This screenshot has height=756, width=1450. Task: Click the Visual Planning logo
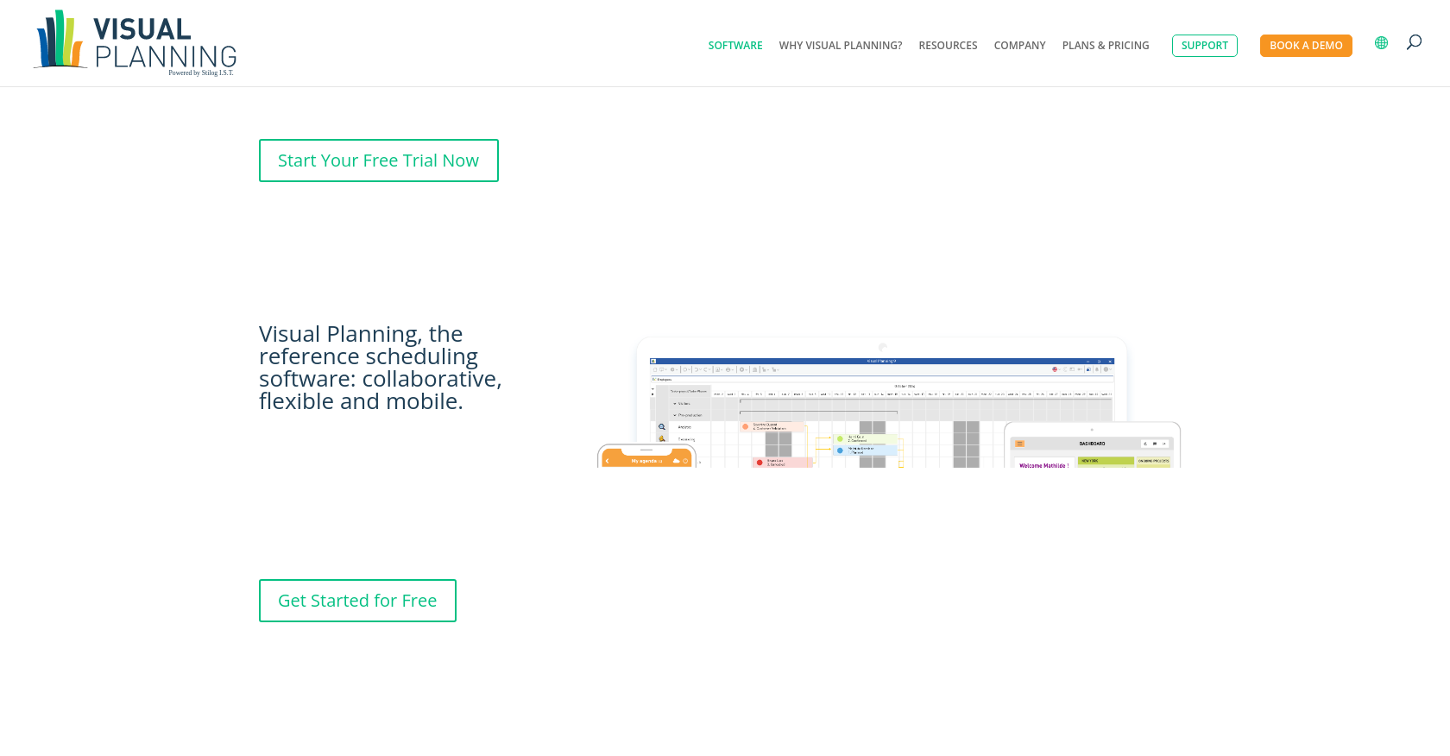pos(136,42)
